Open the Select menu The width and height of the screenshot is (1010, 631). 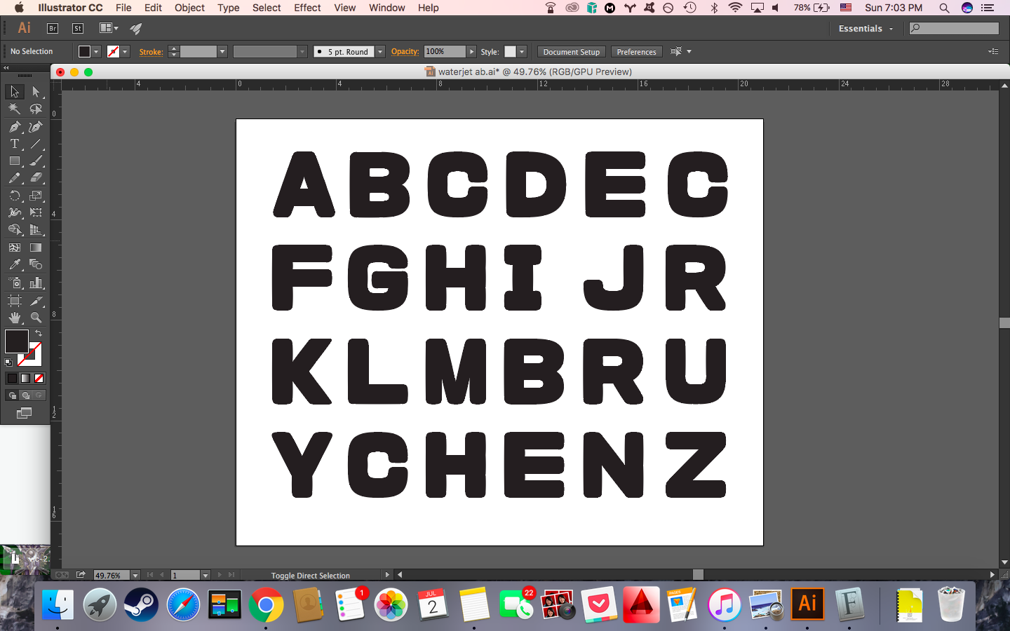[x=267, y=8]
